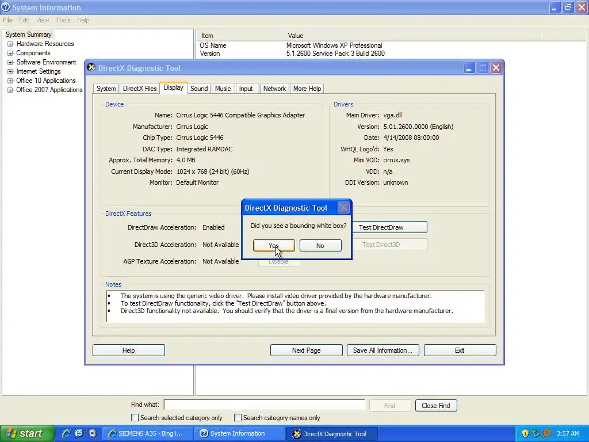This screenshot has height=442, width=589.
Task: Click the 3:57 AM system clock
Action: pos(568,433)
